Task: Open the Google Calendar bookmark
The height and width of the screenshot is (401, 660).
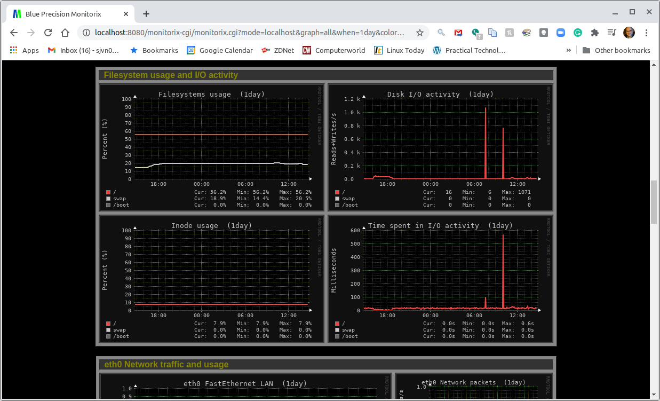Action: [x=220, y=50]
